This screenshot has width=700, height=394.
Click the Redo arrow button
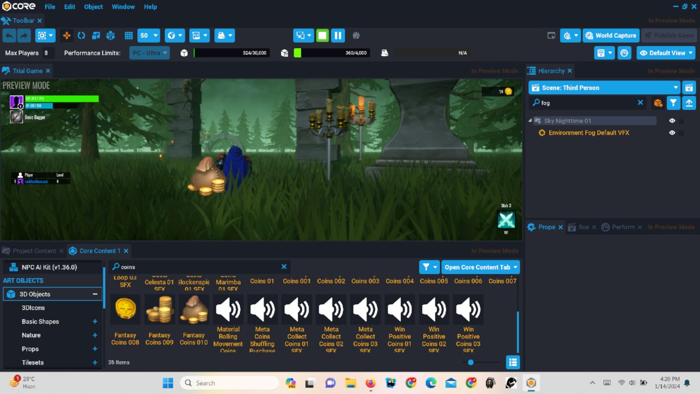coord(24,36)
